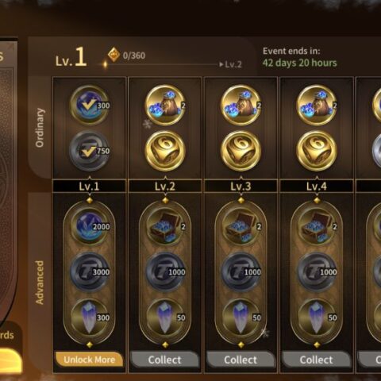
Task: Select the Lv.2 gem bag reward
Action: click(x=165, y=106)
